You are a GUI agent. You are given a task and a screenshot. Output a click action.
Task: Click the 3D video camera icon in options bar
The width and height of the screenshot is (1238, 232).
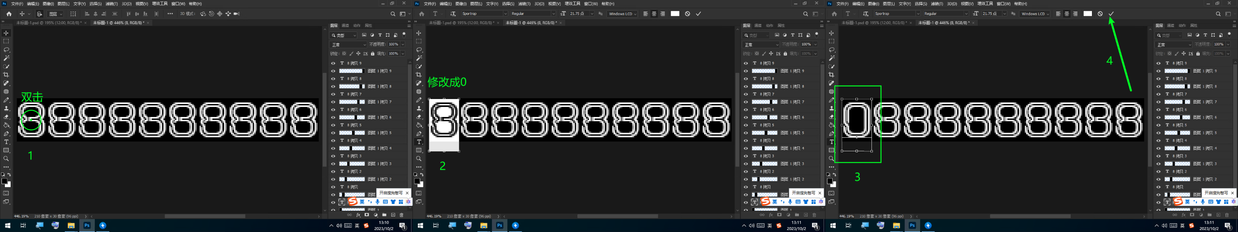(236, 14)
